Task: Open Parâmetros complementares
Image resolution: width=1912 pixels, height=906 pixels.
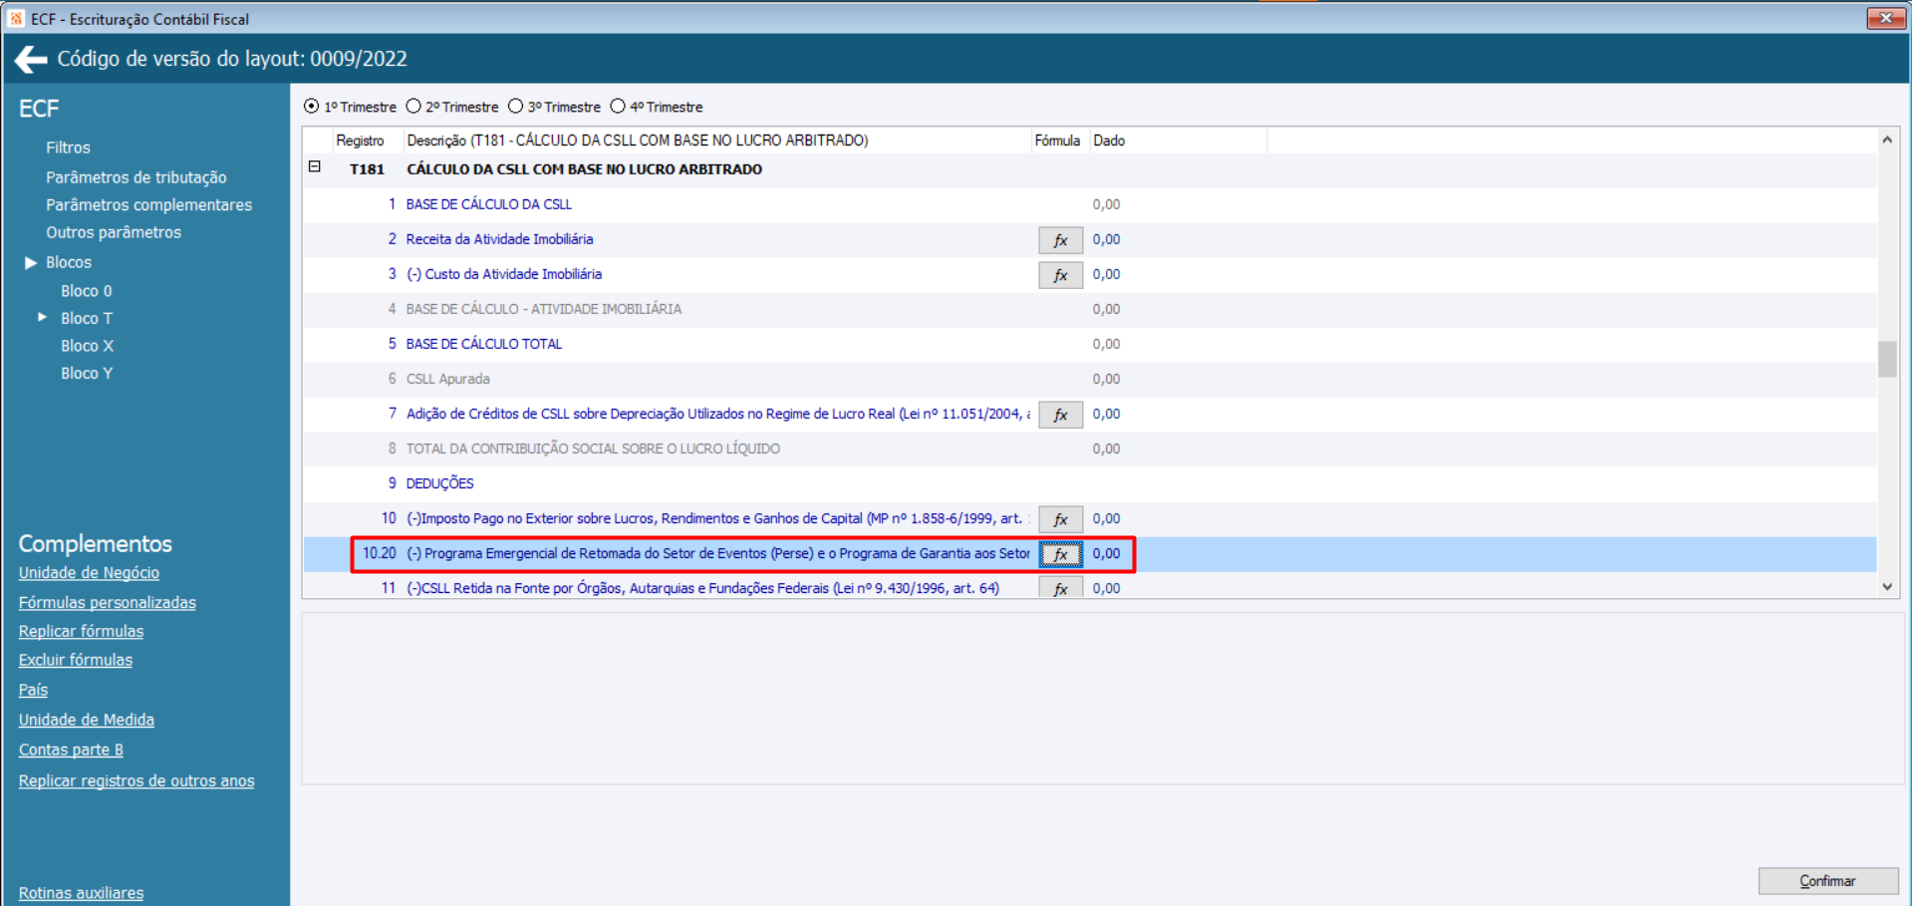Action: tap(148, 204)
